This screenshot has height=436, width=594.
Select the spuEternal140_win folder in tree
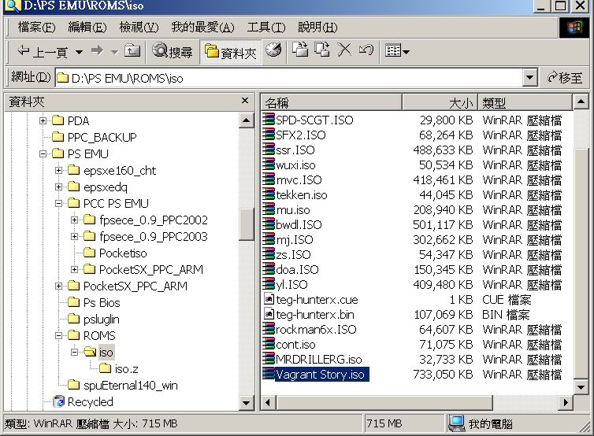[x=130, y=386]
